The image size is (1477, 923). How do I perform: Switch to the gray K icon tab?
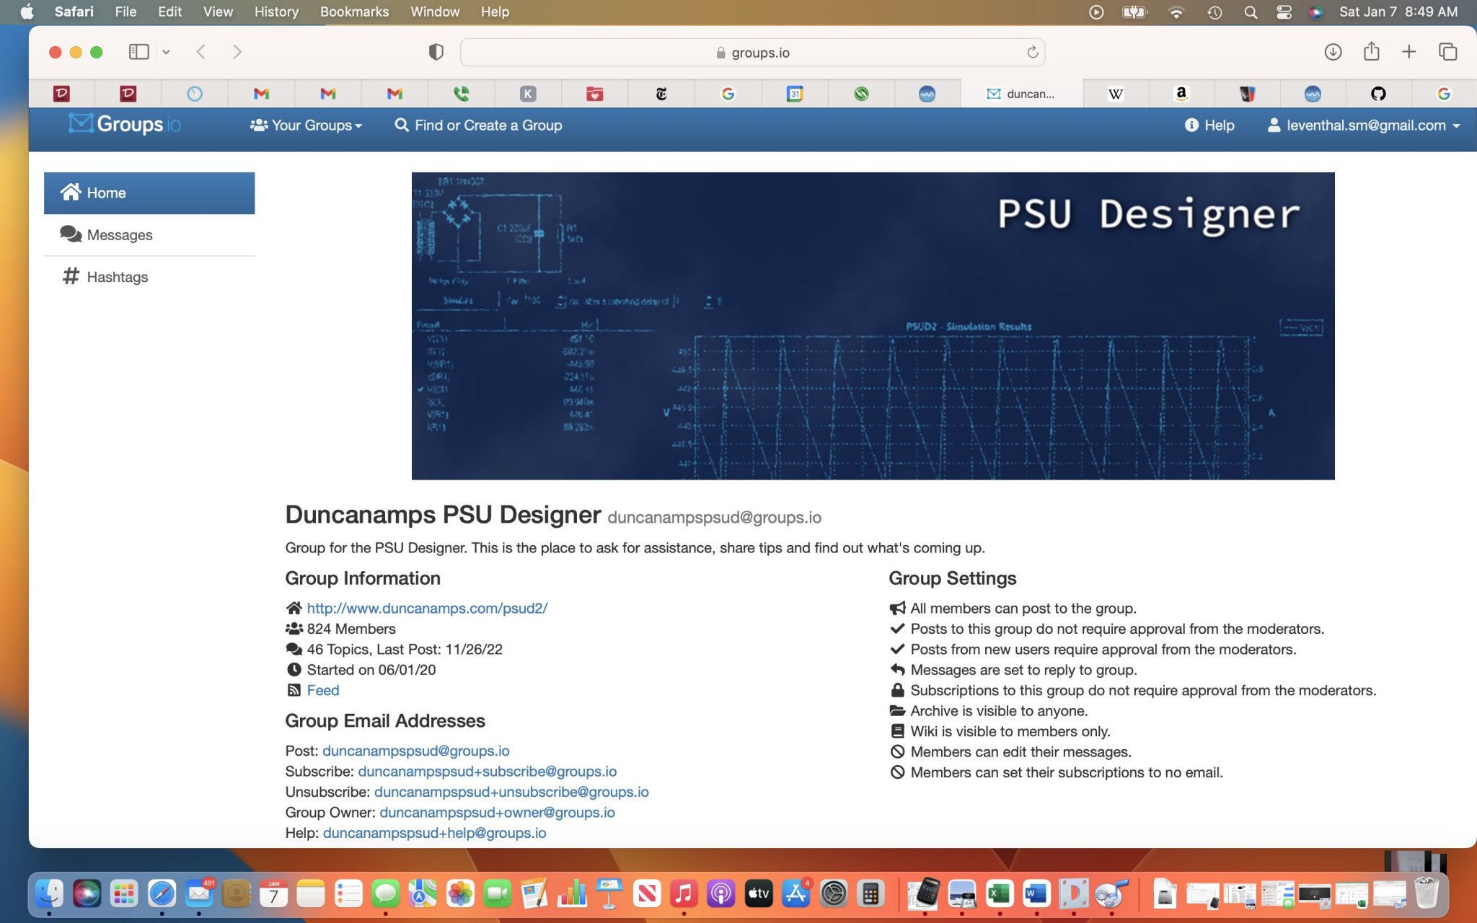pos(528,94)
